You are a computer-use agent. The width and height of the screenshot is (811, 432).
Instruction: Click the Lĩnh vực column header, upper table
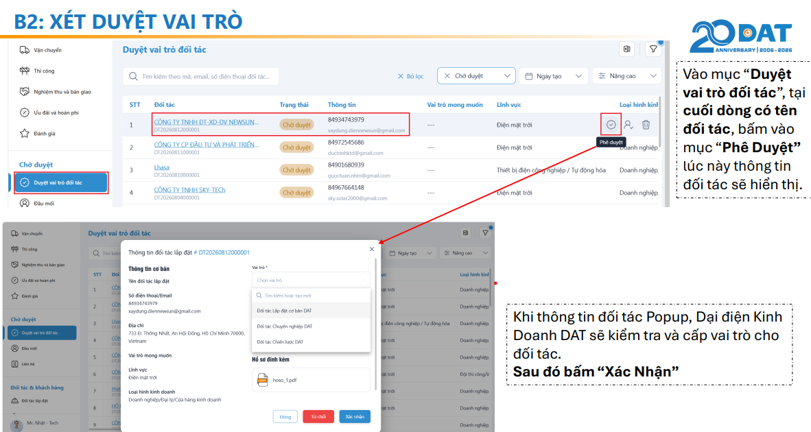click(x=509, y=104)
